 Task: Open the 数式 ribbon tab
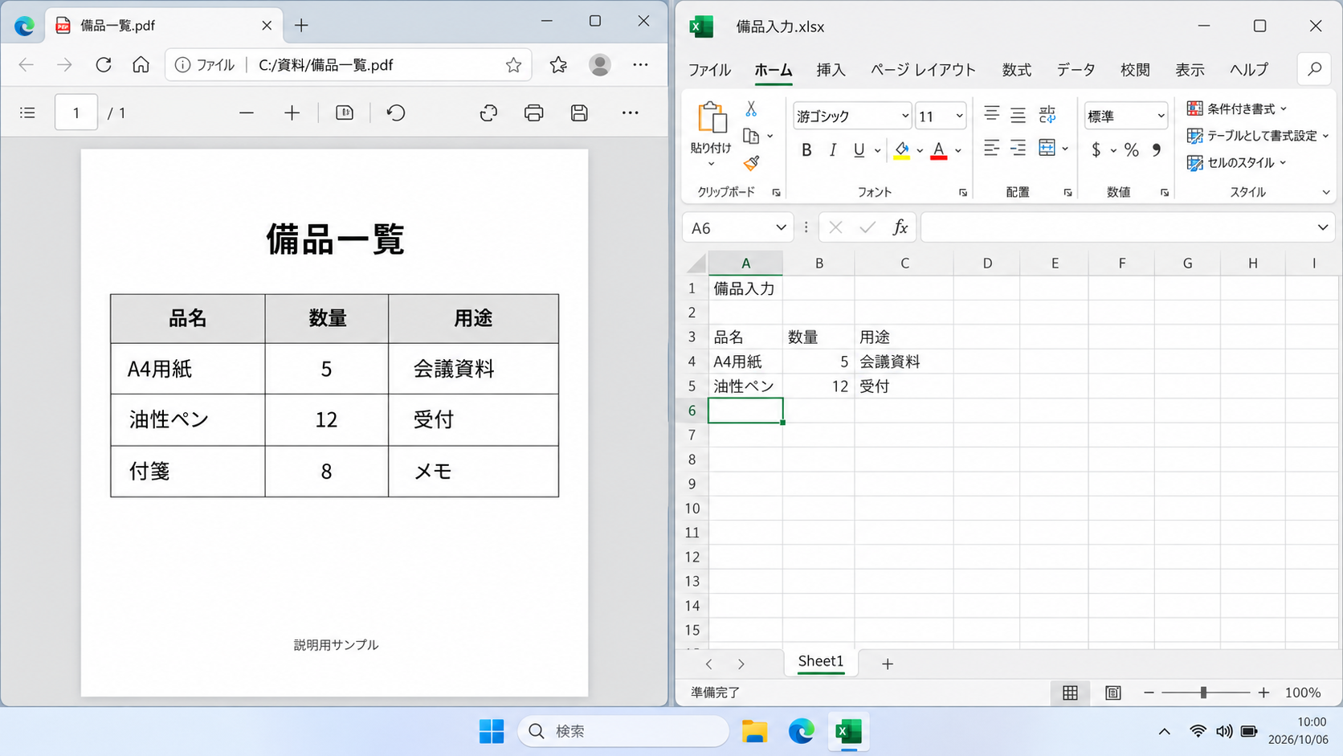[1016, 70]
